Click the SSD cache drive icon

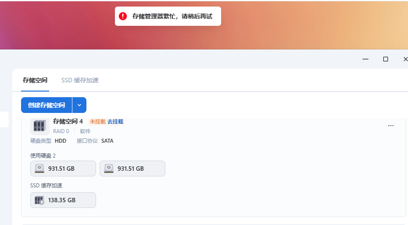[x=40, y=200]
